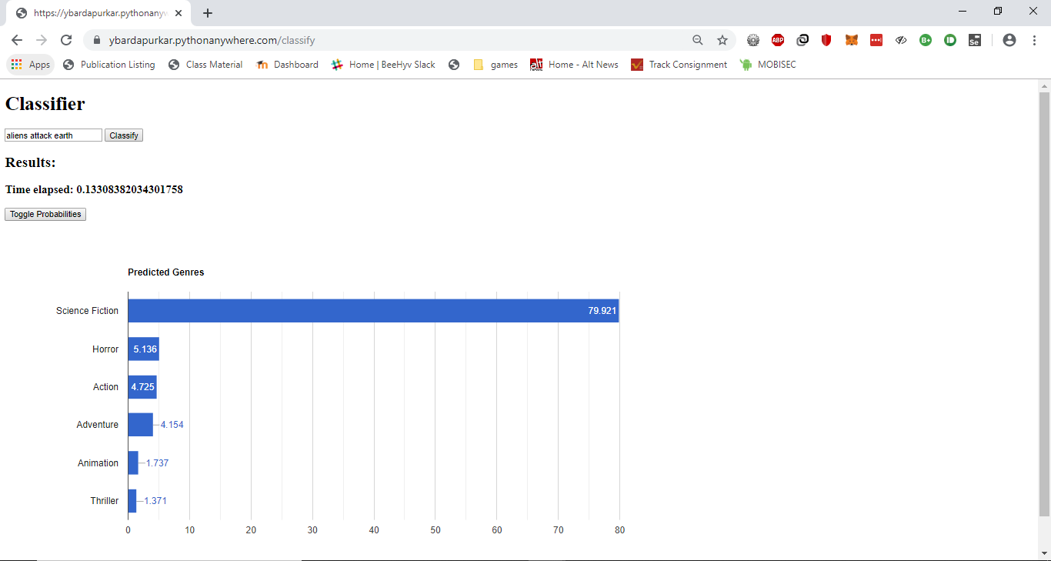The image size is (1051, 561).
Task: Toggle Probabilities display
Action: [45, 214]
